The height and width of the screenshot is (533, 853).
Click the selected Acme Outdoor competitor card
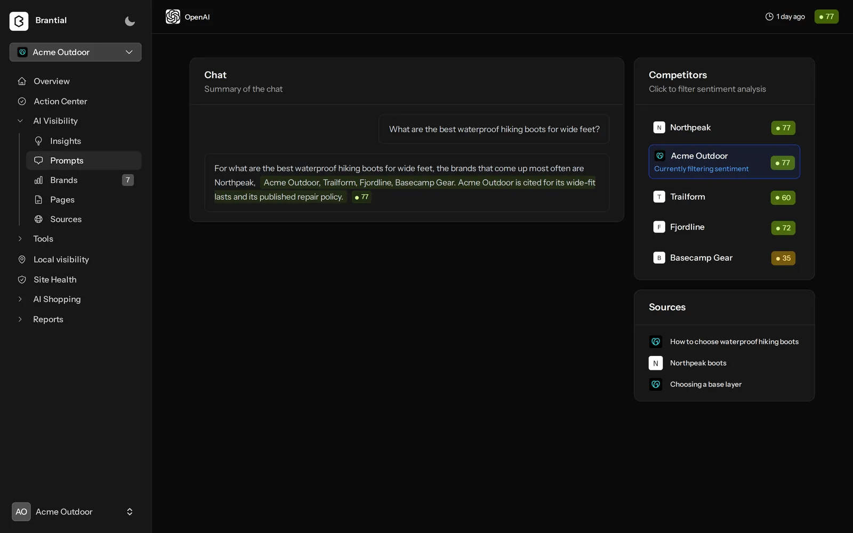[724, 161]
